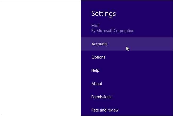The width and height of the screenshot is (173, 116).
Task: Open the Permissions settings
Action: [x=101, y=97]
